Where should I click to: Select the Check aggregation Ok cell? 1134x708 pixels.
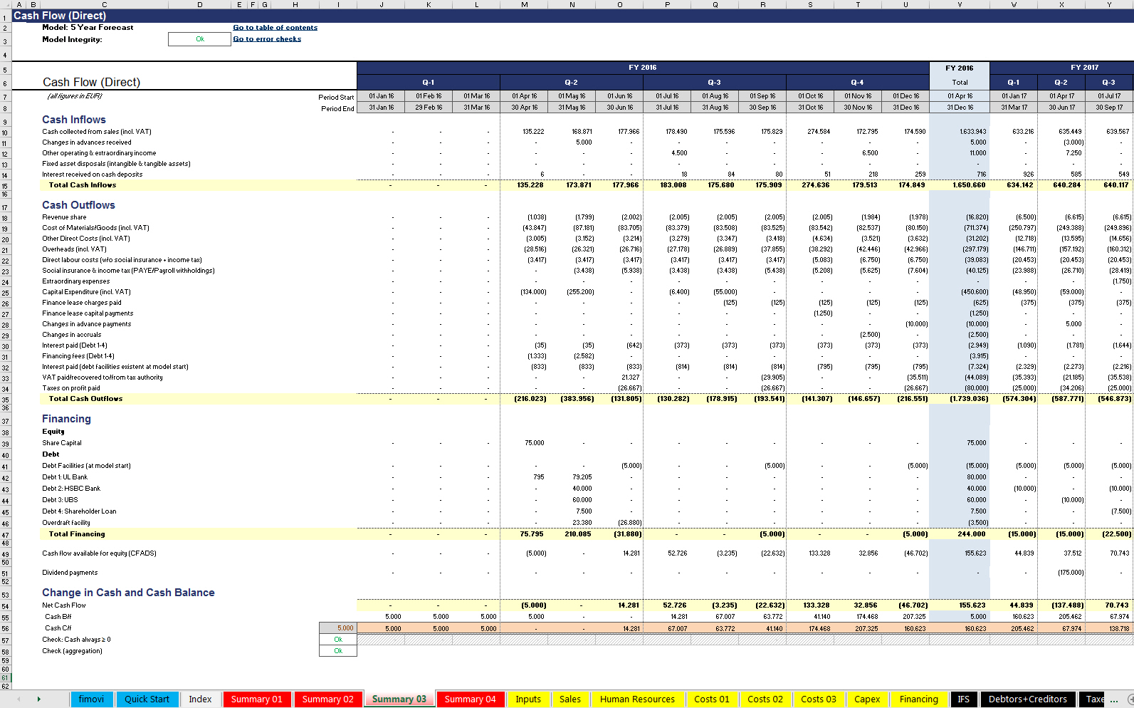click(338, 651)
